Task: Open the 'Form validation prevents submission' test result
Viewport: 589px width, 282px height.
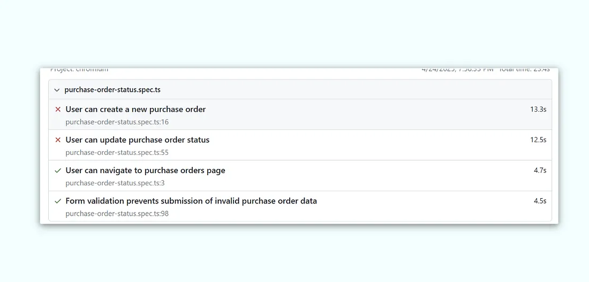Action: point(191,201)
